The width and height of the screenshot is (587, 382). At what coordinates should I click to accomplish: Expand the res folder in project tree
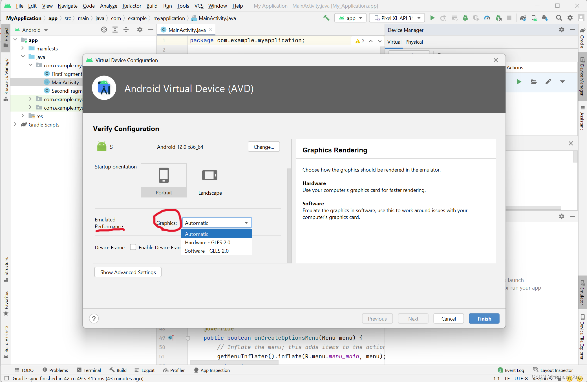(x=23, y=116)
